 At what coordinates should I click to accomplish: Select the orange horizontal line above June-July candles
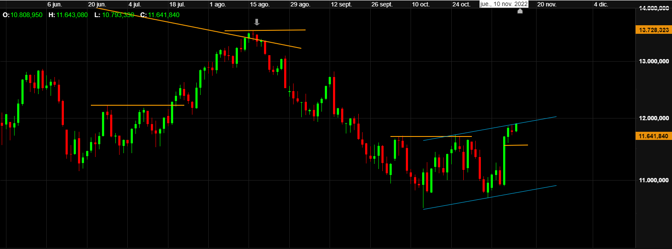pos(138,105)
